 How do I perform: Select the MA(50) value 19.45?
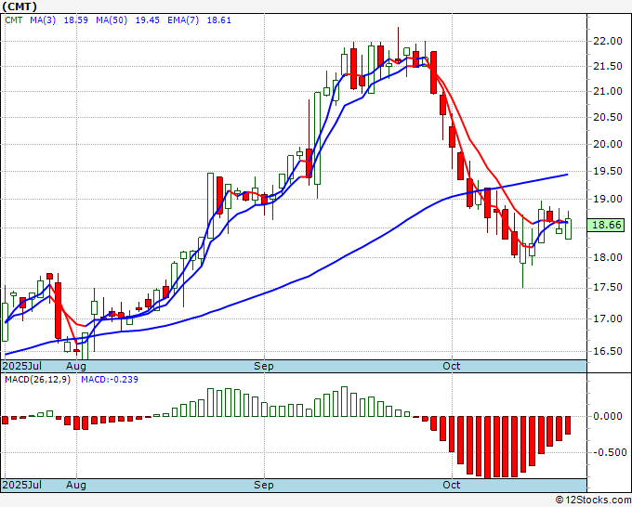click(x=147, y=20)
